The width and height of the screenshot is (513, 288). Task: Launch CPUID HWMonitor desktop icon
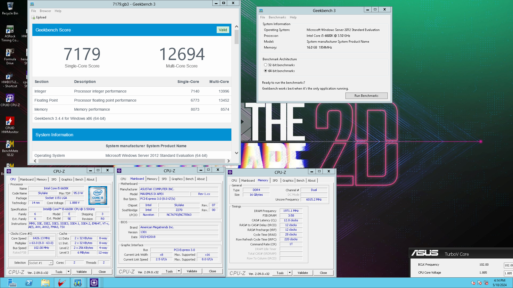point(10,125)
